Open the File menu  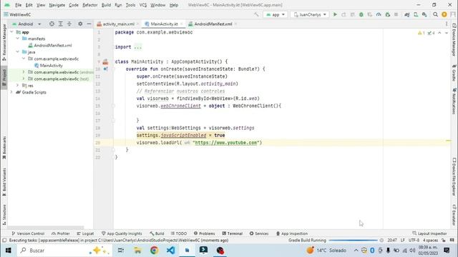pos(18,5)
